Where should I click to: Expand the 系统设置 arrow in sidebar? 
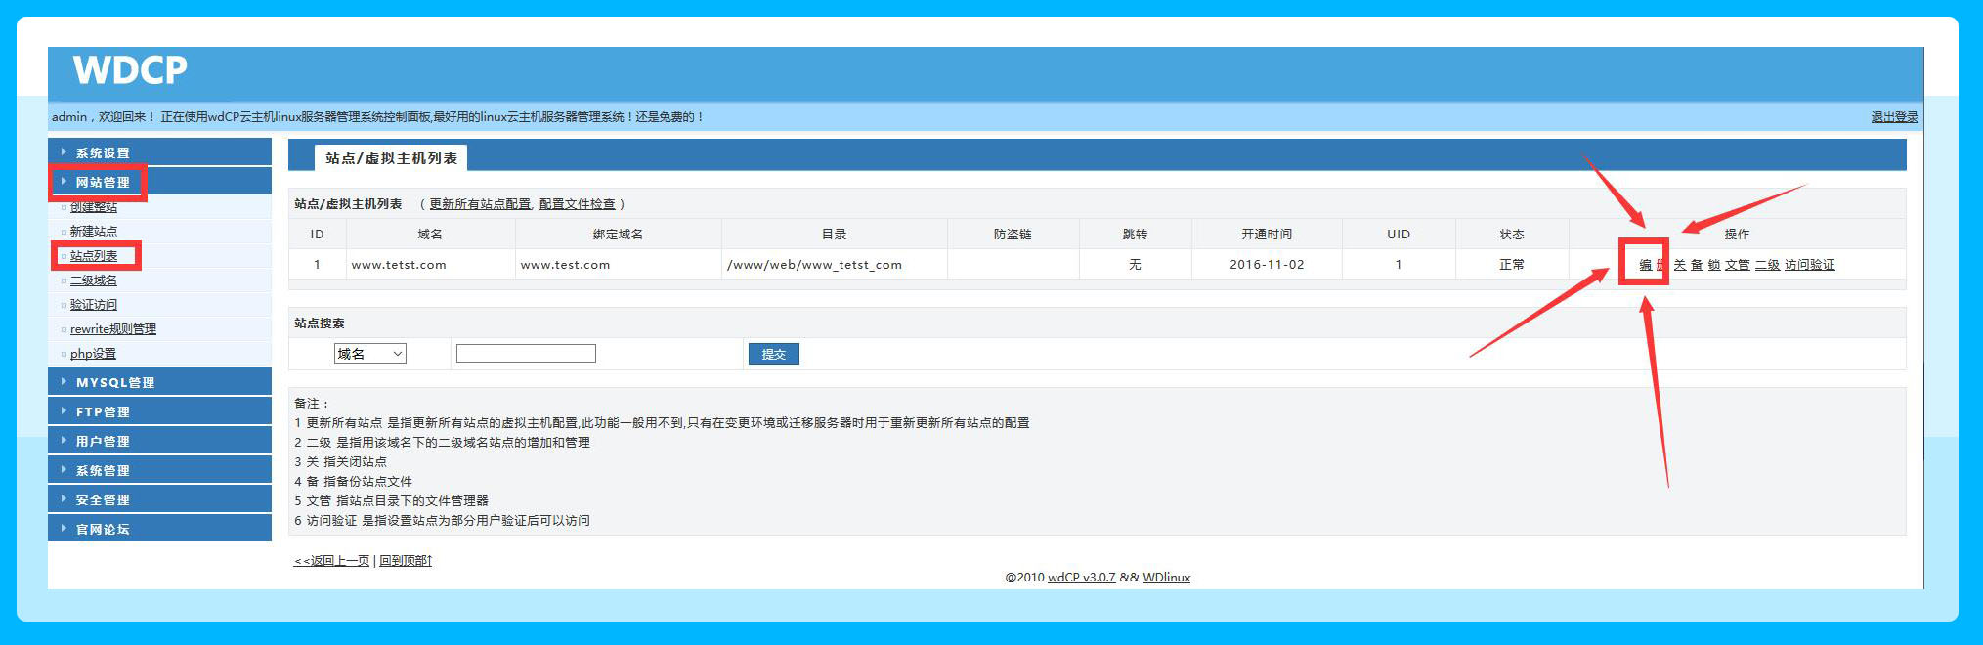64,152
